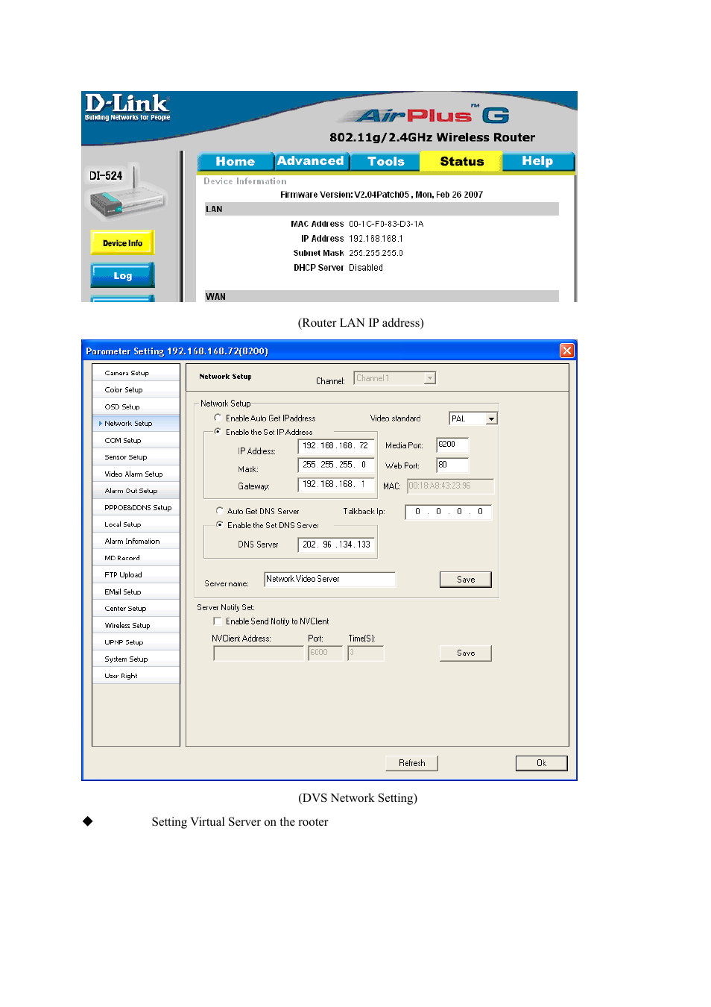Close the Parameter Setting window
Viewport: 711px width, 1007px height.
tap(567, 351)
